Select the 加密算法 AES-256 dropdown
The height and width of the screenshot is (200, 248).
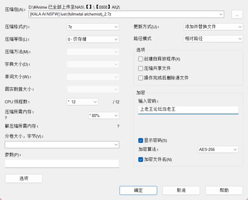tap(218, 150)
